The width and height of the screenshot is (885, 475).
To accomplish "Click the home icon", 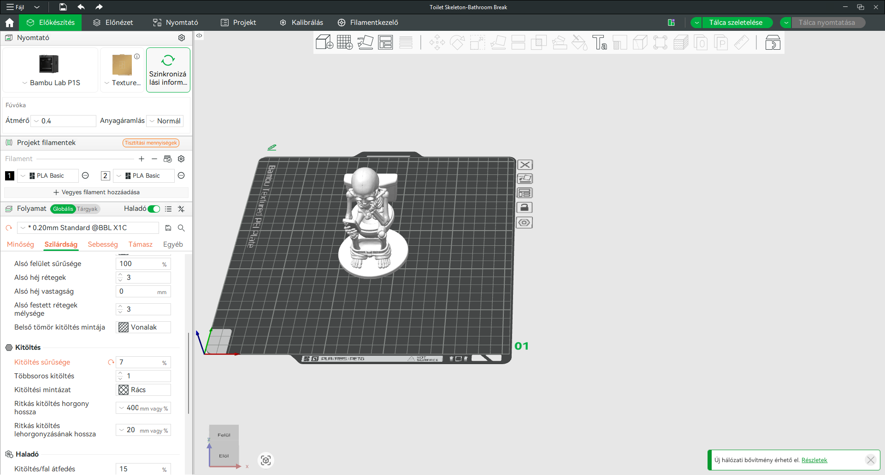I will tap(9, 23).
